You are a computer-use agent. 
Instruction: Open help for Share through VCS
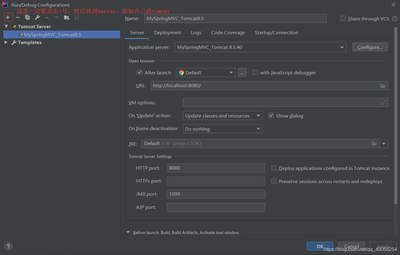395,19
